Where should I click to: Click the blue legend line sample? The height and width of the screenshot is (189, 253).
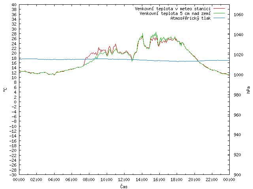pyautogui.click(x=219, y=18)
